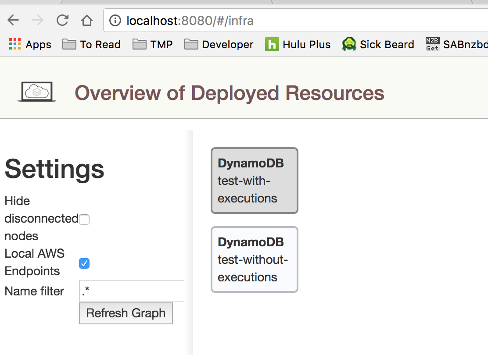Click the site info icon in address bar
Image resolution: width=488 pixels, height=355 pixels.
coord(115,20)
